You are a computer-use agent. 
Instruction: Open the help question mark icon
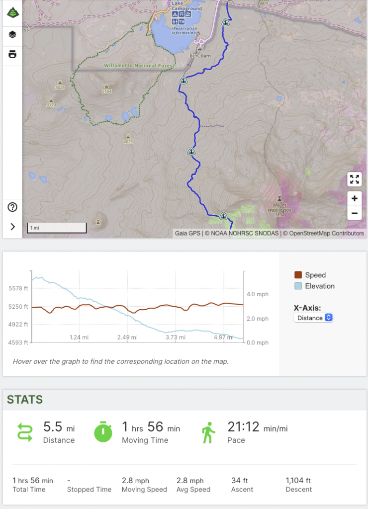[x=12, y=207]
